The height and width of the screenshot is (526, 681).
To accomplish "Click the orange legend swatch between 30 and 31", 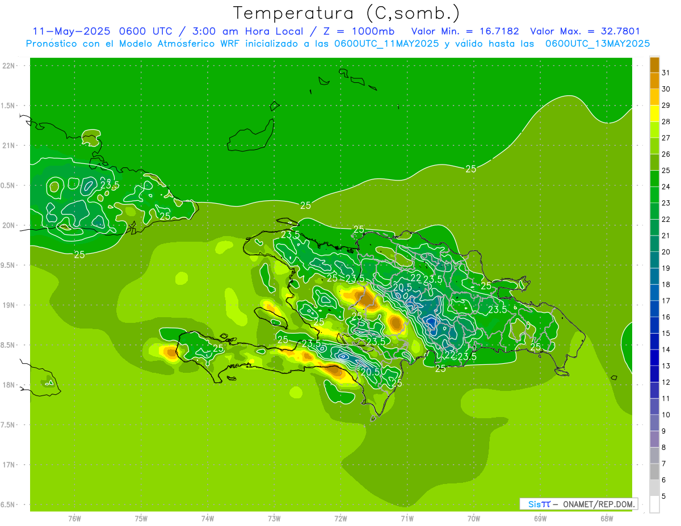I will [x=654, y=81].
